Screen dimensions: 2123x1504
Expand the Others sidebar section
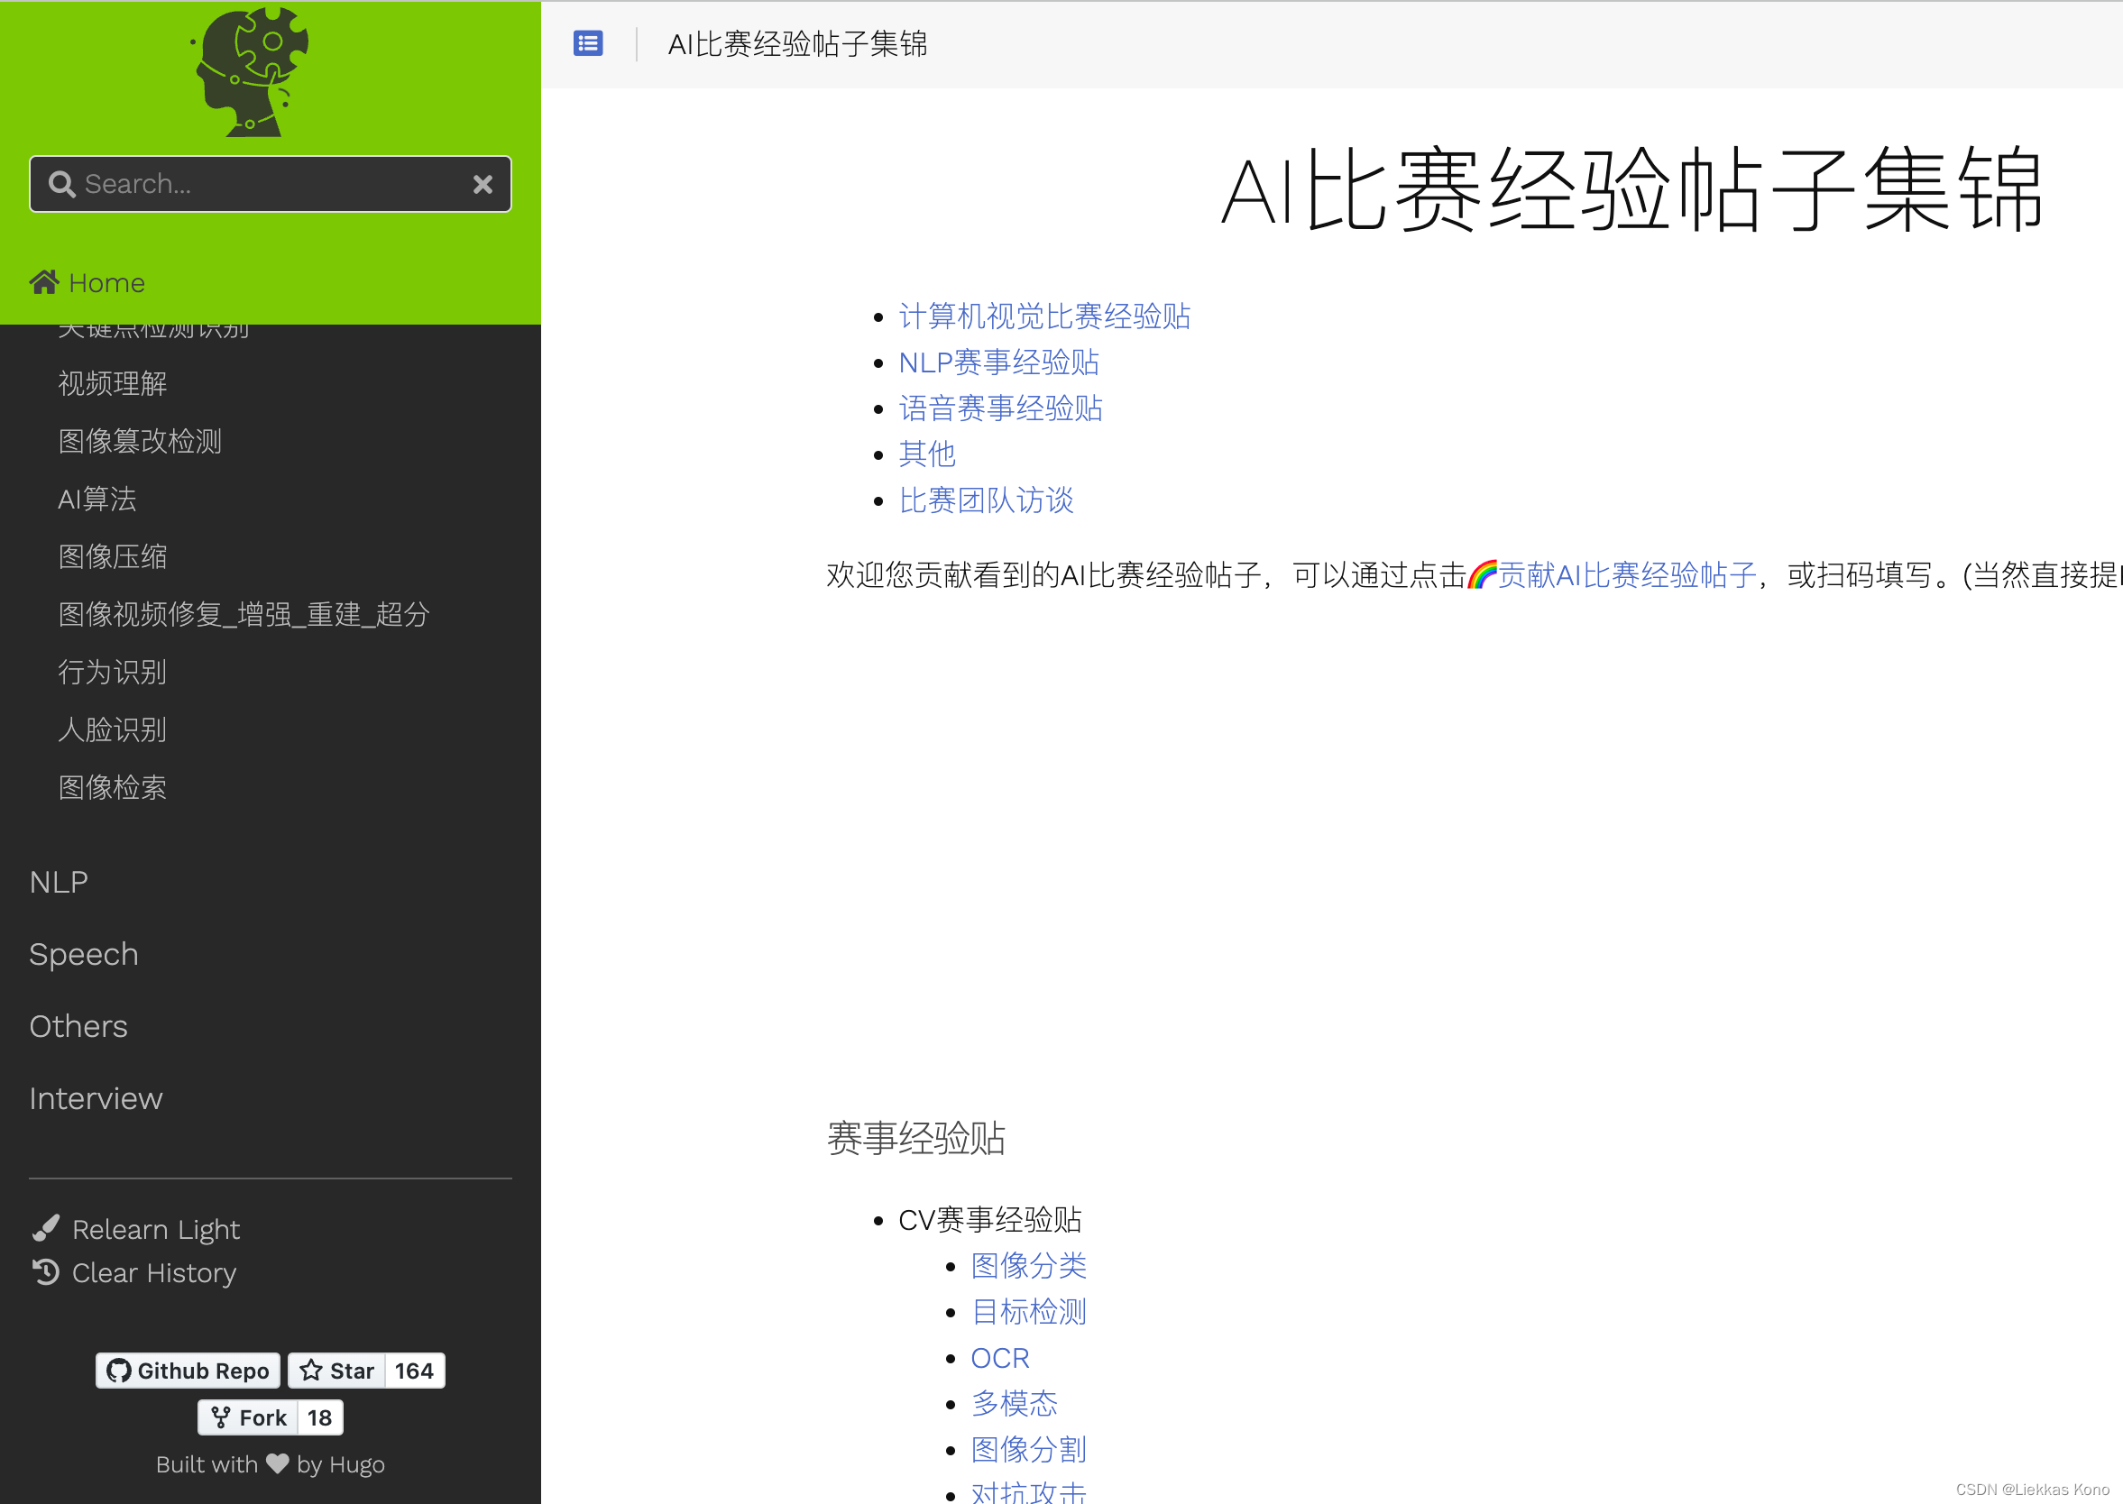78,1025
